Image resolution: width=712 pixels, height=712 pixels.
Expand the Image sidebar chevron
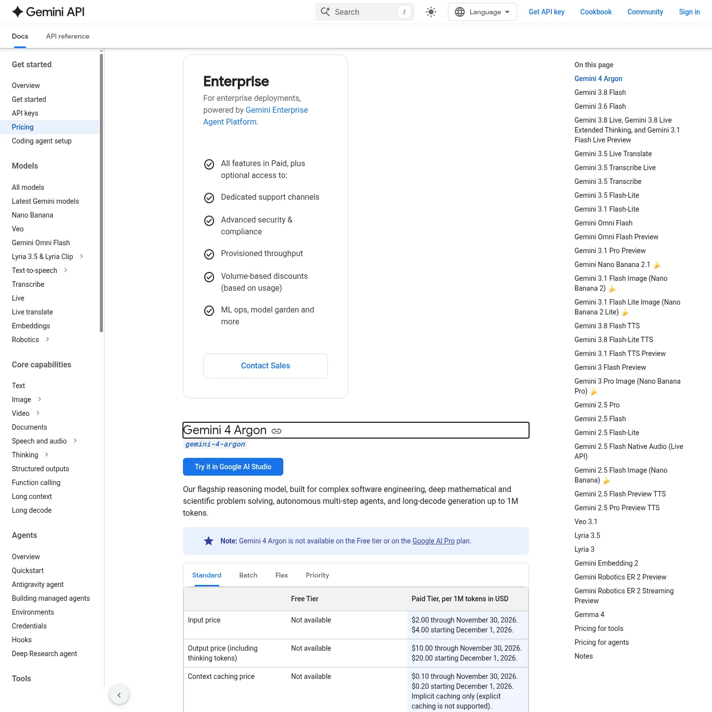[x=40, y=399]
